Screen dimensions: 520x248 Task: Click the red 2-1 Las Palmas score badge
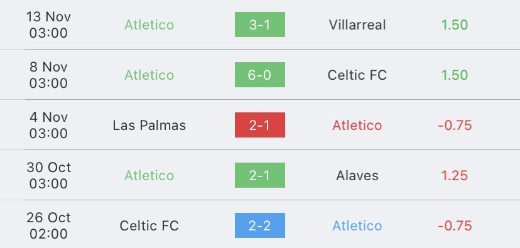259,125
